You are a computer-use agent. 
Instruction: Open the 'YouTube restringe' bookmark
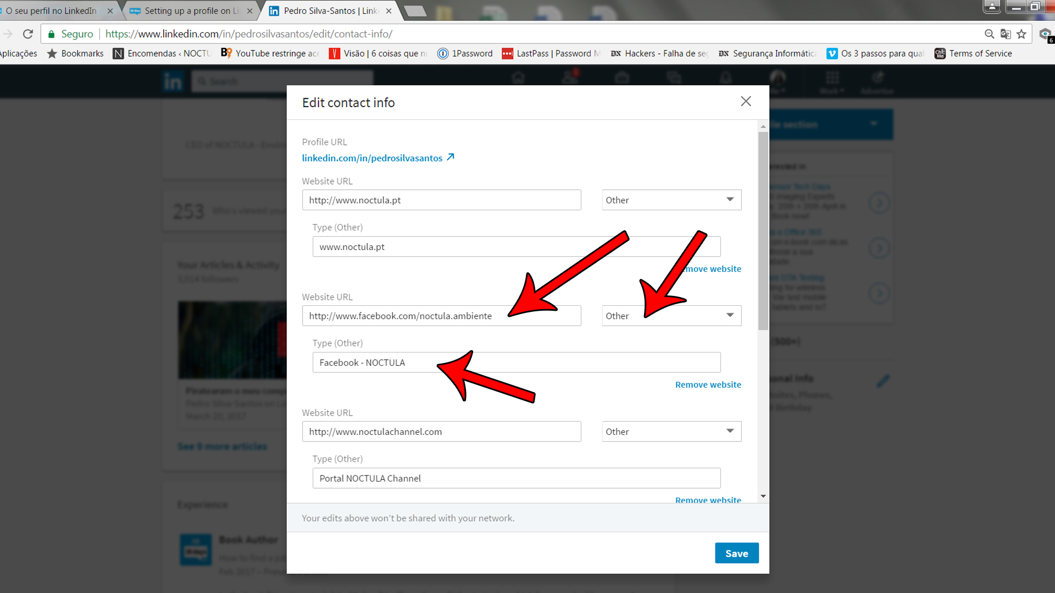click(270, 53)
